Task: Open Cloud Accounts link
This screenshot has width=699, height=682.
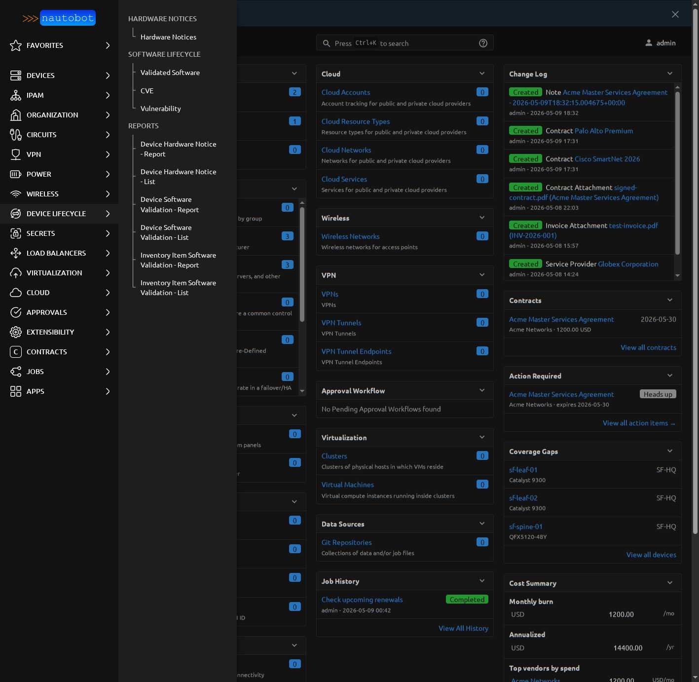Action: tap(346, 92)
